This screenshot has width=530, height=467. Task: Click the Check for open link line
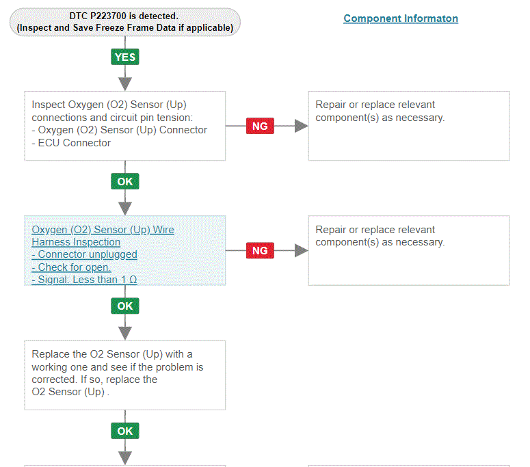pyautogui.click(x=71, y=267)
